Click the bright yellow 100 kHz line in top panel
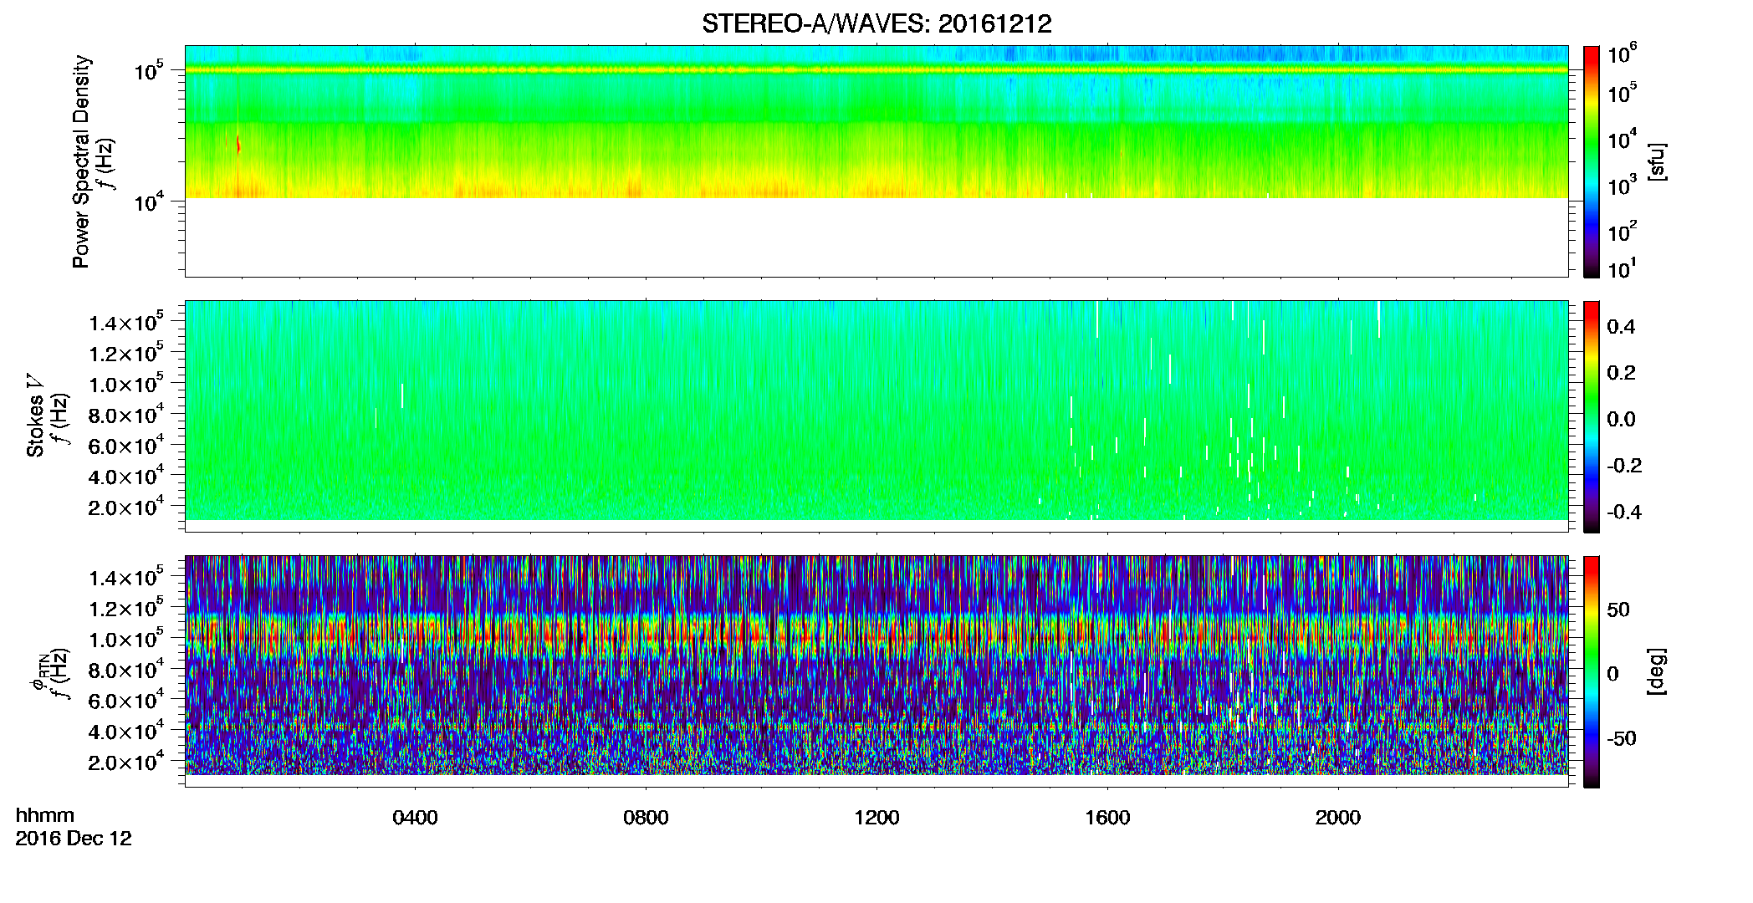This screenshot has width=1753, height=903. 876,70
